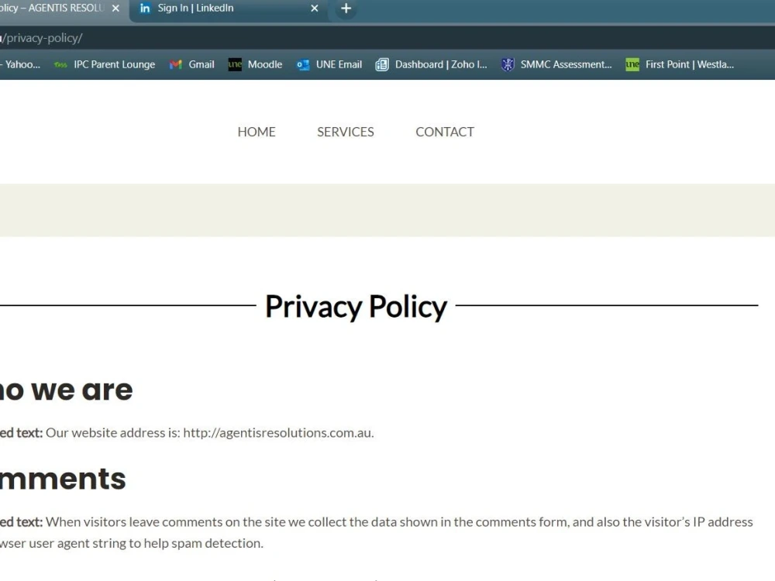Click the http://agentisresolutions.com.au address text

pos(278,433)
